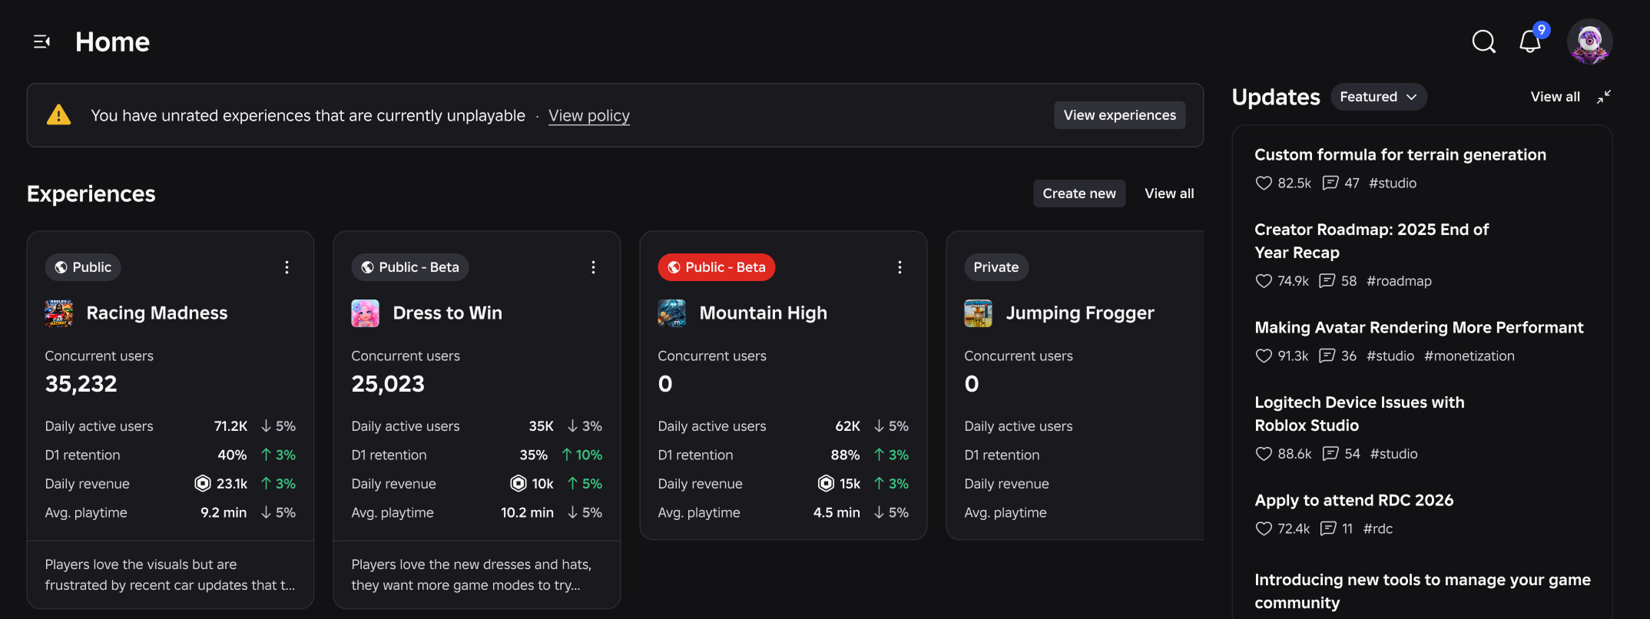Open the user profile avatar
Image resolution: width=1650 pixels, height=619 pixels.
1589,41
